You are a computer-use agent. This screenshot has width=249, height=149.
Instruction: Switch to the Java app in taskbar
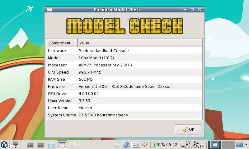pos(72,144)
